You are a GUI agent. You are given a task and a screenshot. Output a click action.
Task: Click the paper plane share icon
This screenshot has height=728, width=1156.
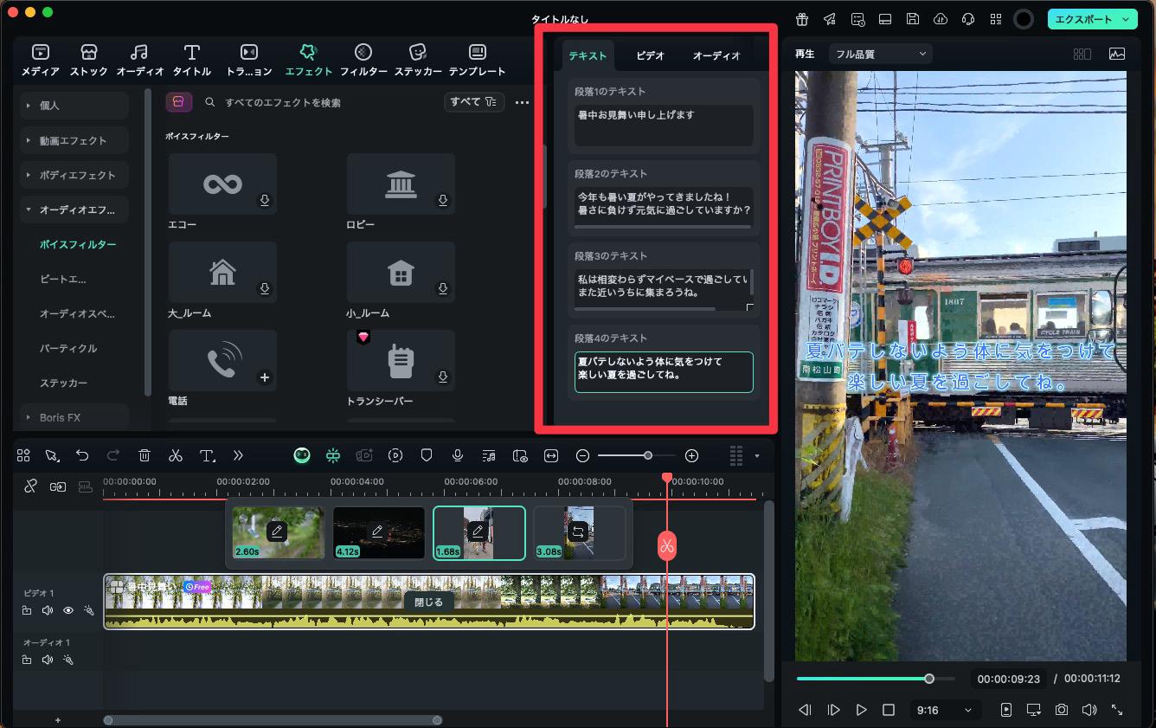[830, 19]
